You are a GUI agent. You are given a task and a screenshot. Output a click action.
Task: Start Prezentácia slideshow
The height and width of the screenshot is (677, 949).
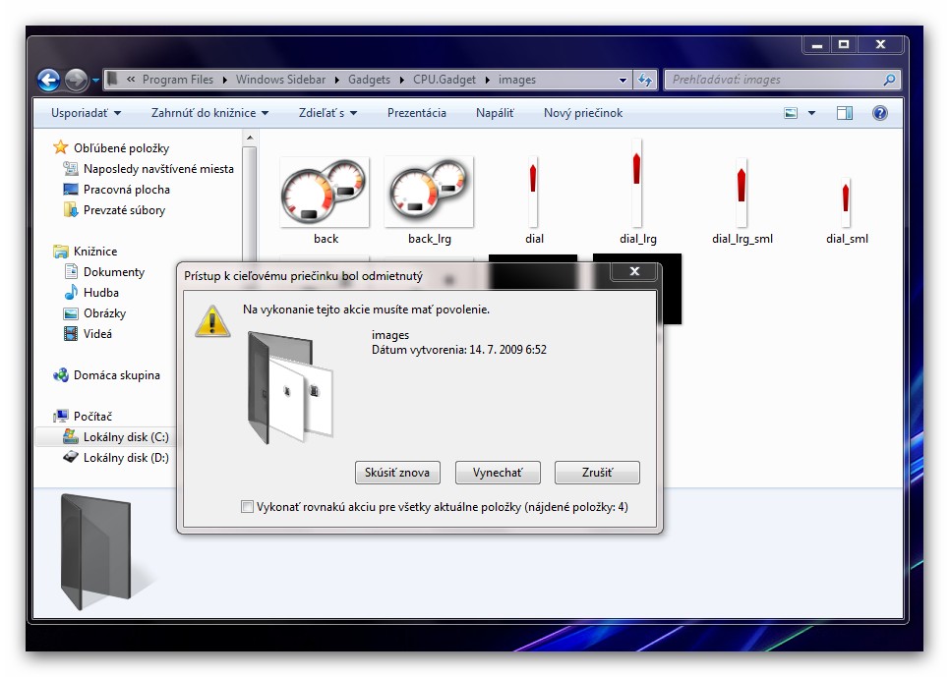[x=416, y=113]
